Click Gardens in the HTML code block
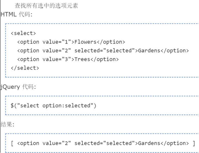199x153 pixels. coord(149,51)
